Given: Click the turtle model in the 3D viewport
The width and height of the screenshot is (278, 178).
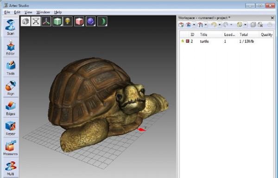Looking at the screenshot, I should point(108,105).
